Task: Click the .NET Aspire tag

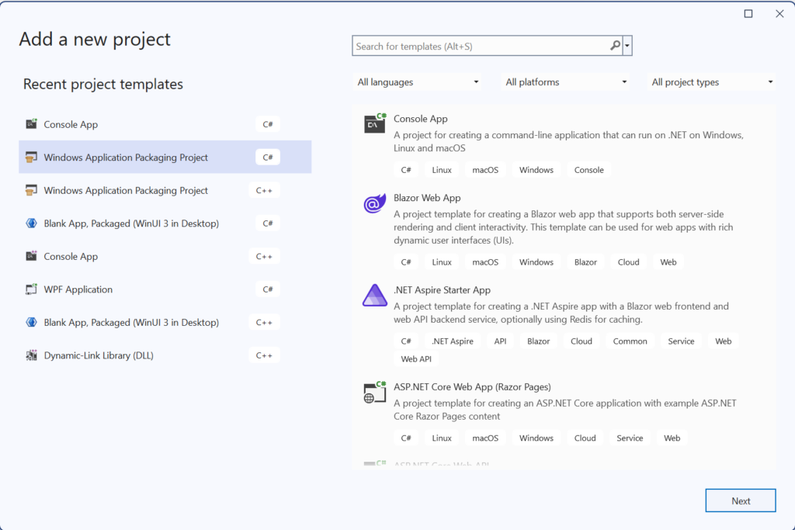Action: point(453,341)
